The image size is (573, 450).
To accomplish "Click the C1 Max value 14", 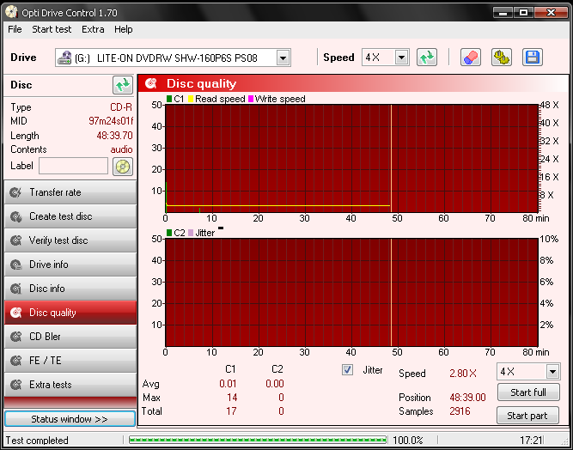I will coord(232,397).
